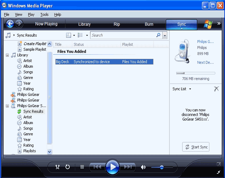
Task: Clear the sync list with X icon
Action: click(x=217, y=89)
